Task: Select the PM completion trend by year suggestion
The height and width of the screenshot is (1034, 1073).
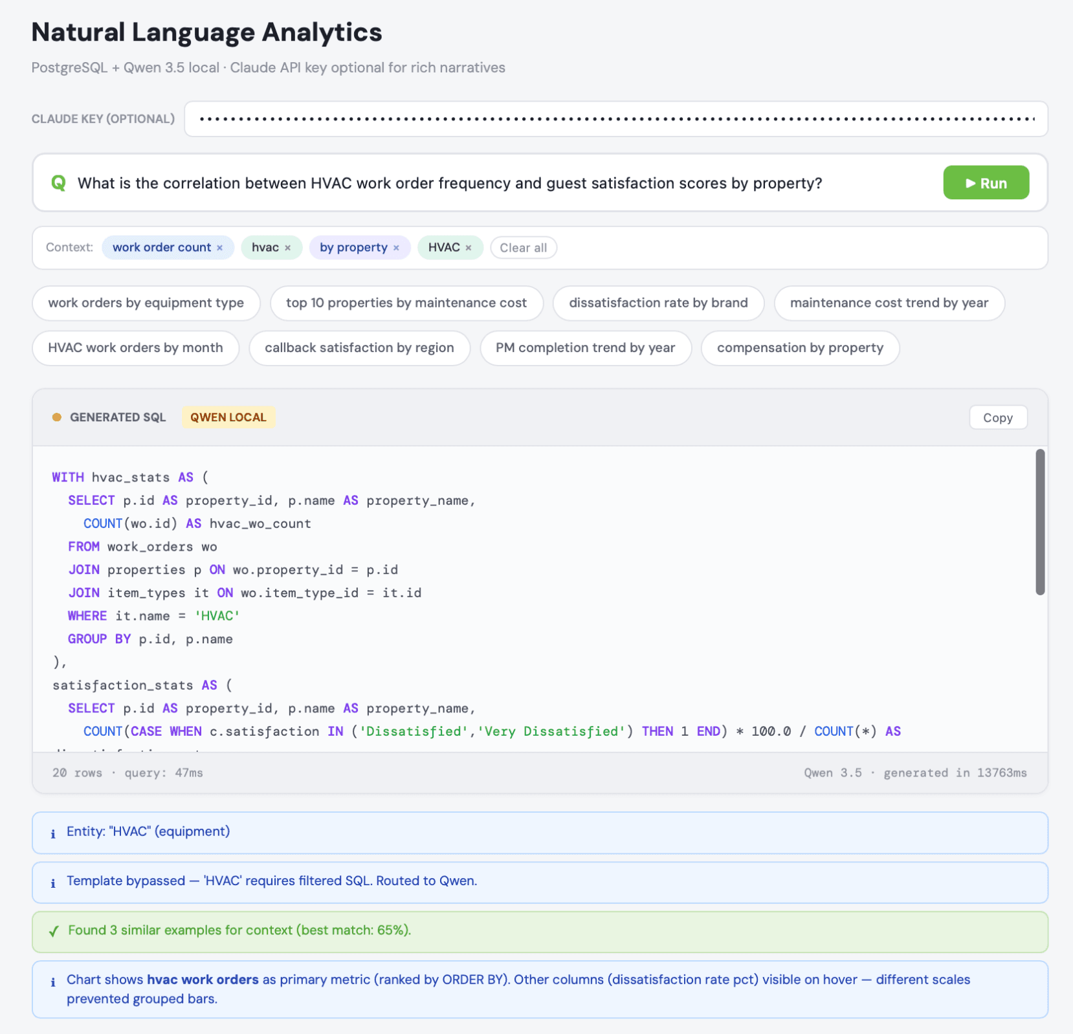Action: pyautogui.click(x=585, y=347)
